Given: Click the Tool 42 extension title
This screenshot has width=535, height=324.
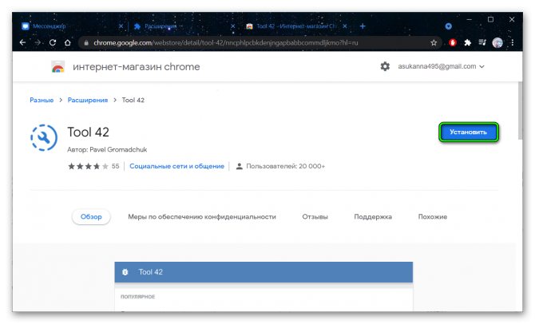Looking at the screenshot, I should click(88, 132).
